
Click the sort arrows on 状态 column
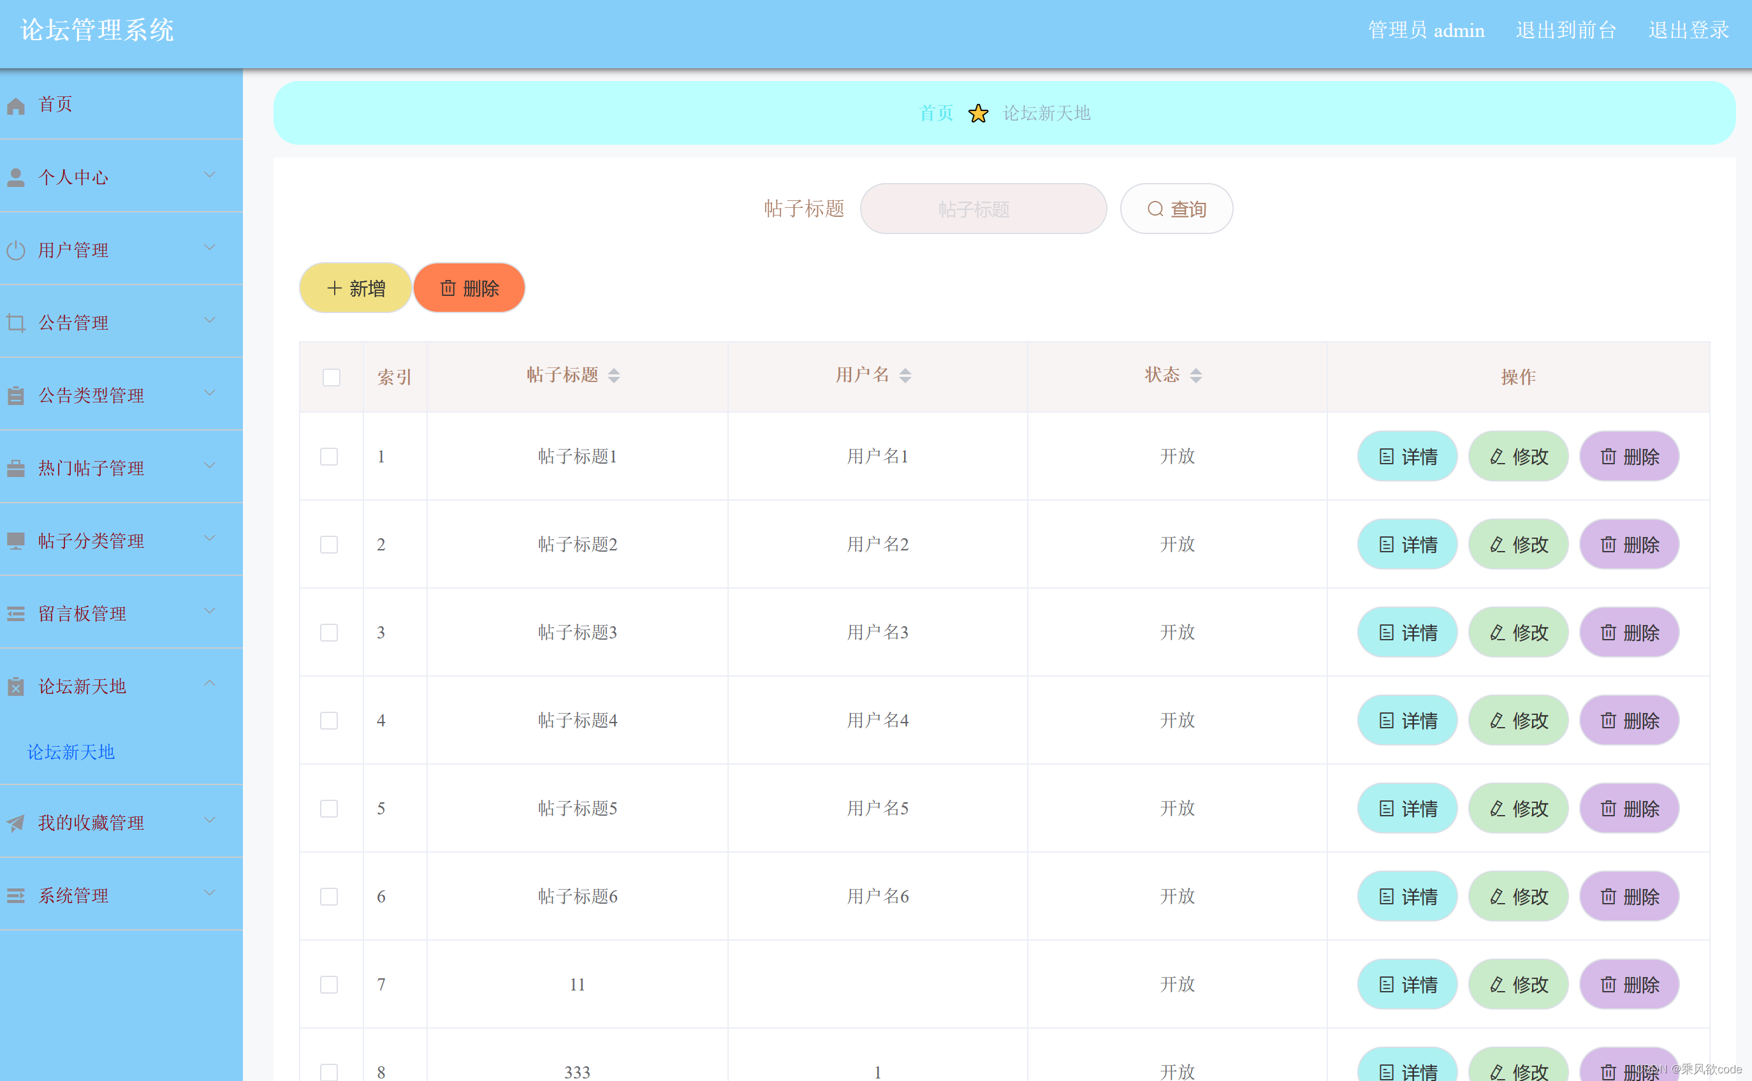1195,376
